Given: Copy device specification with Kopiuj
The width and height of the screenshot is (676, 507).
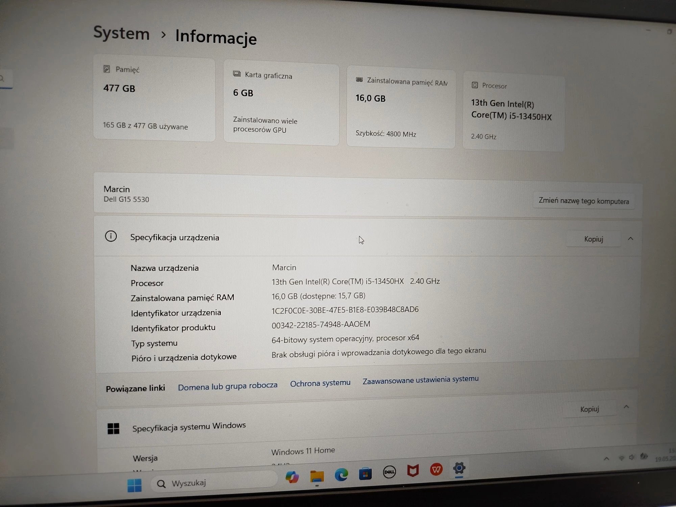Looking at the screenshot, I should 594,239.
